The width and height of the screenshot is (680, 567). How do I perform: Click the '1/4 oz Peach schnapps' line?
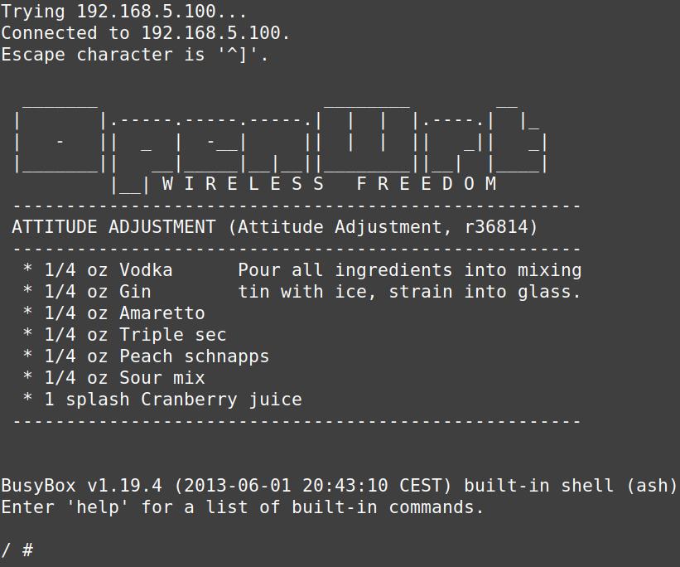click(x=146, y=356)
